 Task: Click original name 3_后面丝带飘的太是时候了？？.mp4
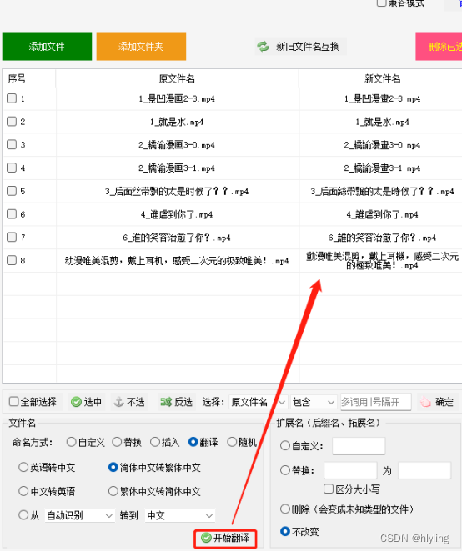pos(177,192)
